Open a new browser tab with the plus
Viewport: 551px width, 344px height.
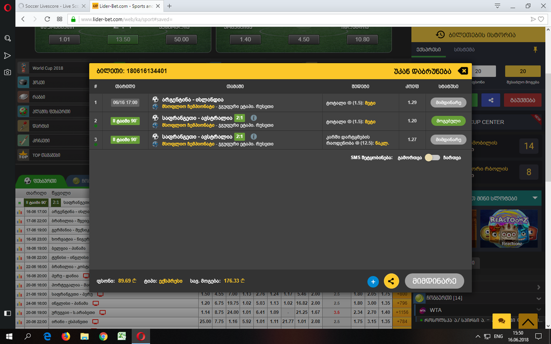(169, 6)
